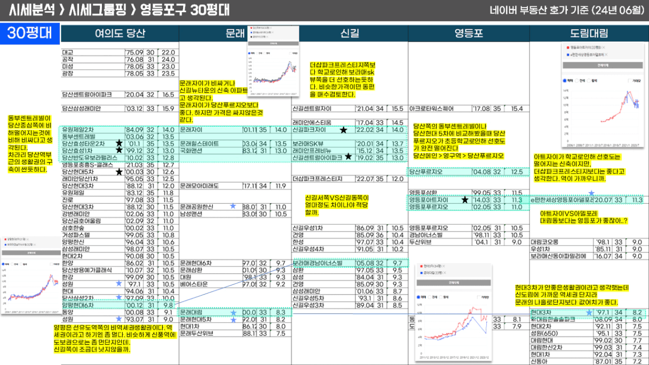Click the black star beside 영등포아트자이 table row
Viewport: 649px width, 365px height.
[x=465, y=200]
